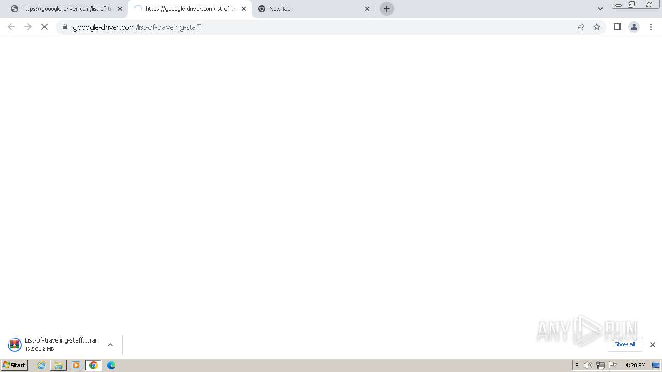Open the Chrome profile menu
The image size is (662, 372).
(634, 27)
